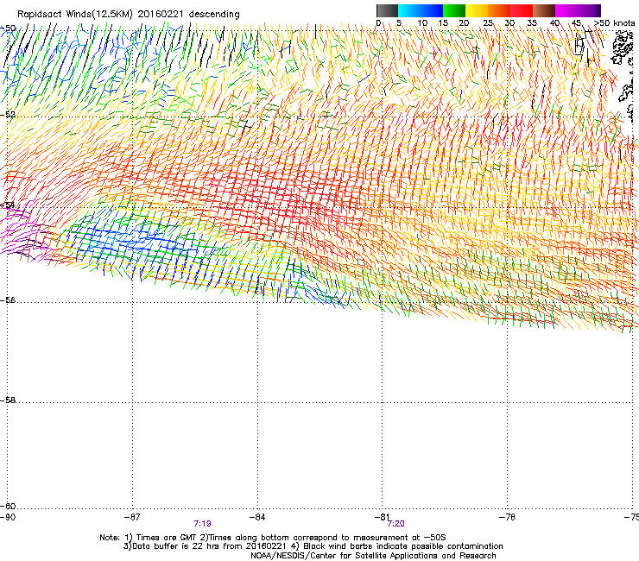Choose the brown 35-40 knots legend swatch
The width and height of the screenshot is (639, 561).
544,10
